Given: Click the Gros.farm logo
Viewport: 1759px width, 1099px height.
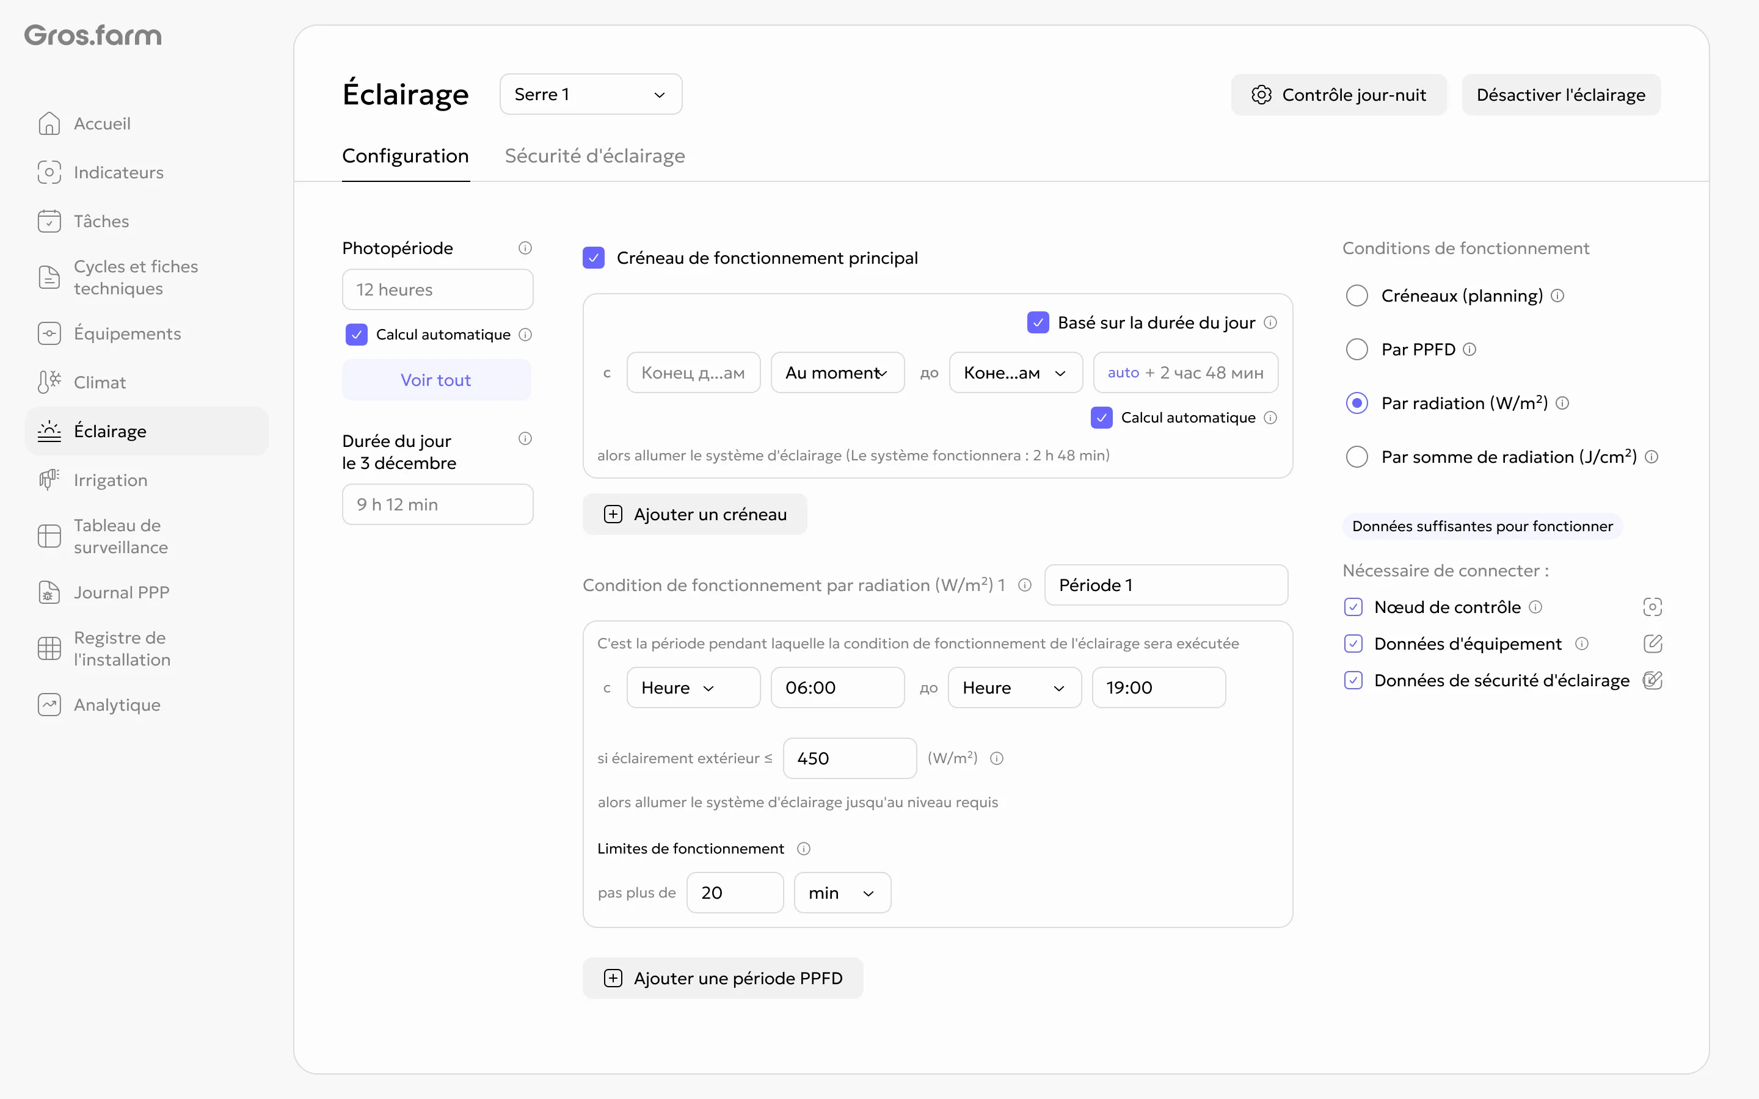Looking at the screenshot, I should tap(92, 35).
